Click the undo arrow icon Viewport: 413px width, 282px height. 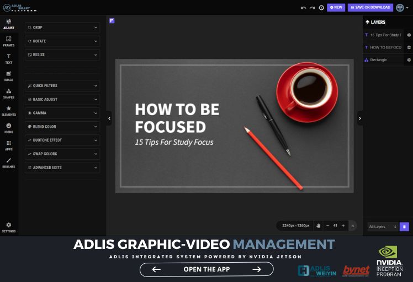pos(303,8)
